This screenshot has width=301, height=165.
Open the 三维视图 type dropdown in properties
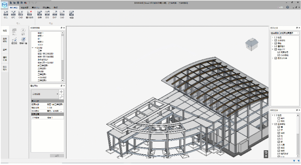click(44, 94)
